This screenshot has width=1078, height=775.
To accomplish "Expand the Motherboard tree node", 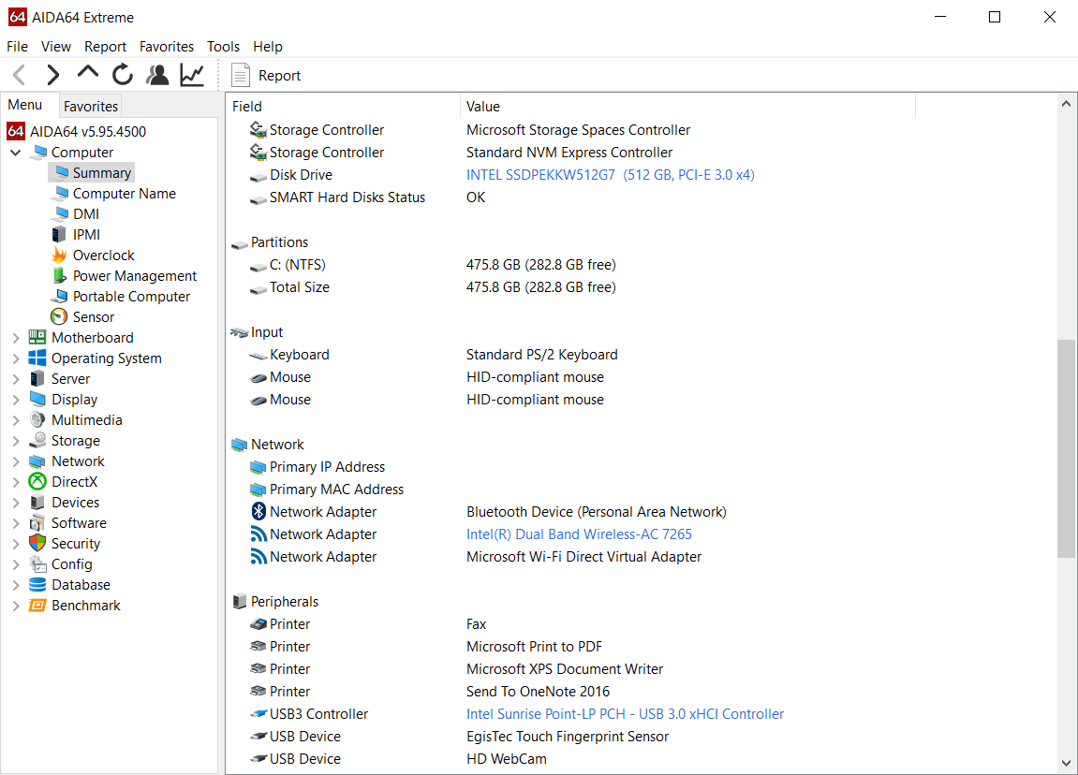I will [x=16, y=337].
